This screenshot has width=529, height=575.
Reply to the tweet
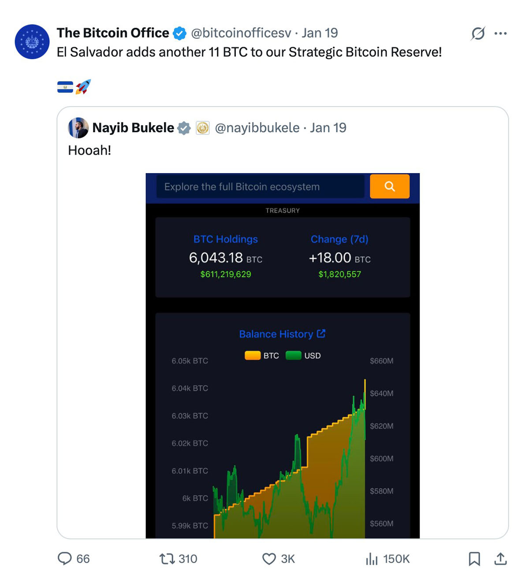[x=65, y=558]
